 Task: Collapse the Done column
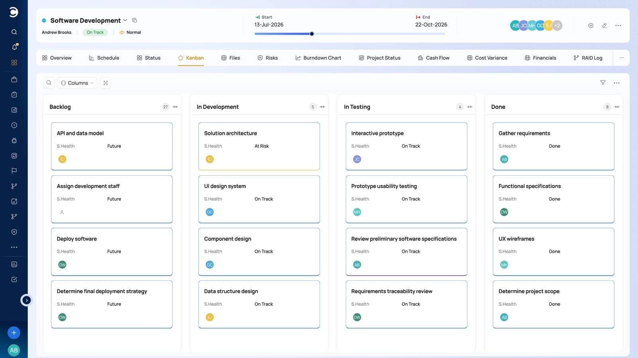click(x=617, y=107)
